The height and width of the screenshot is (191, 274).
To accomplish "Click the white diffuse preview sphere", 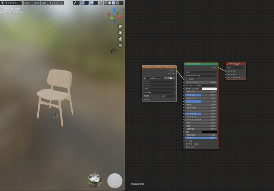I will pos(115,180).
